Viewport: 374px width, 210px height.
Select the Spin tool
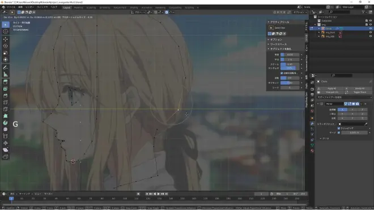tap(6, 123)
